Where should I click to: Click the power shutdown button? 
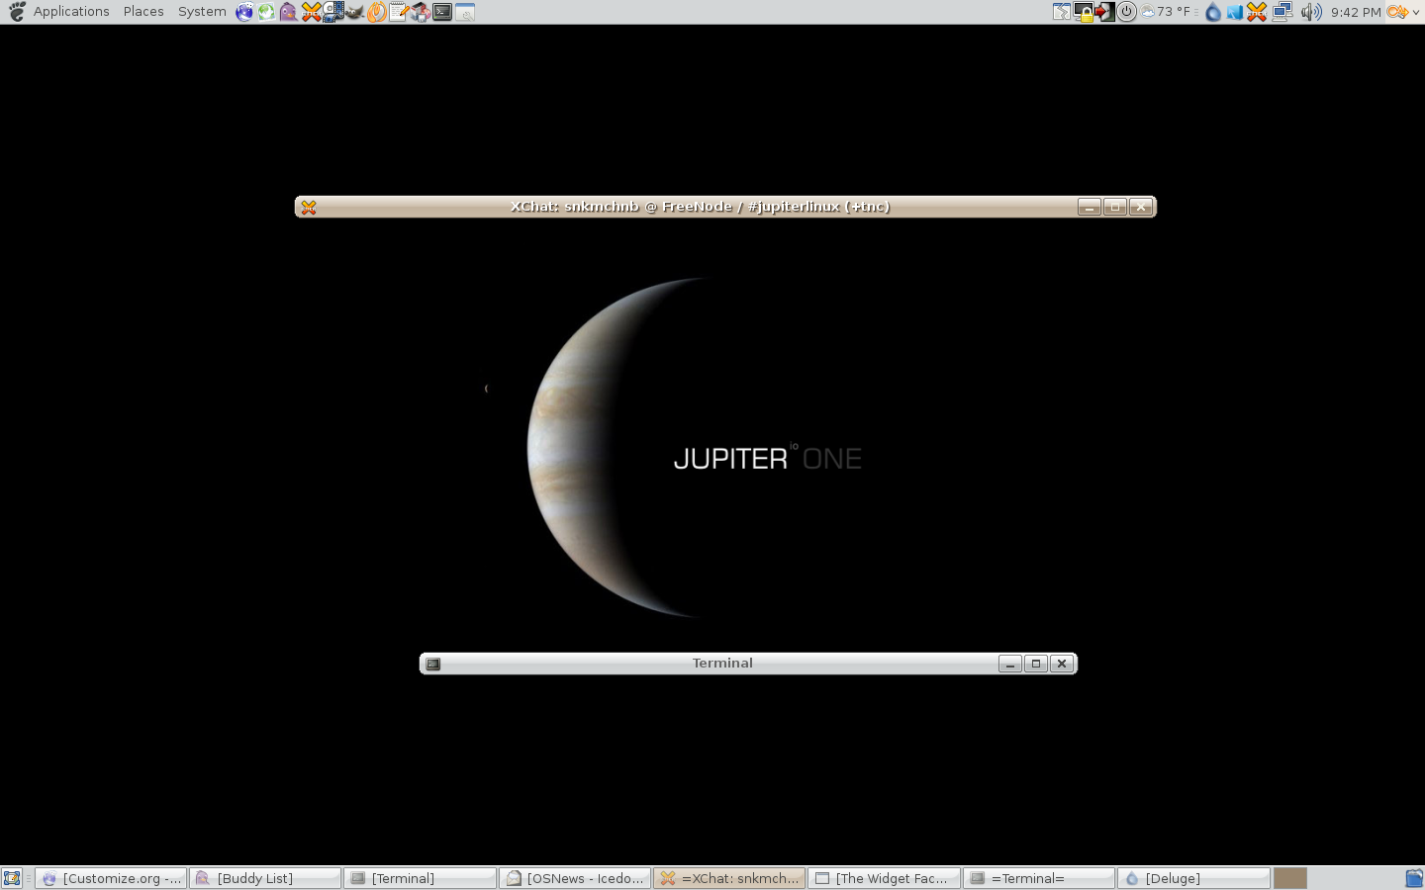(1126, 12)
